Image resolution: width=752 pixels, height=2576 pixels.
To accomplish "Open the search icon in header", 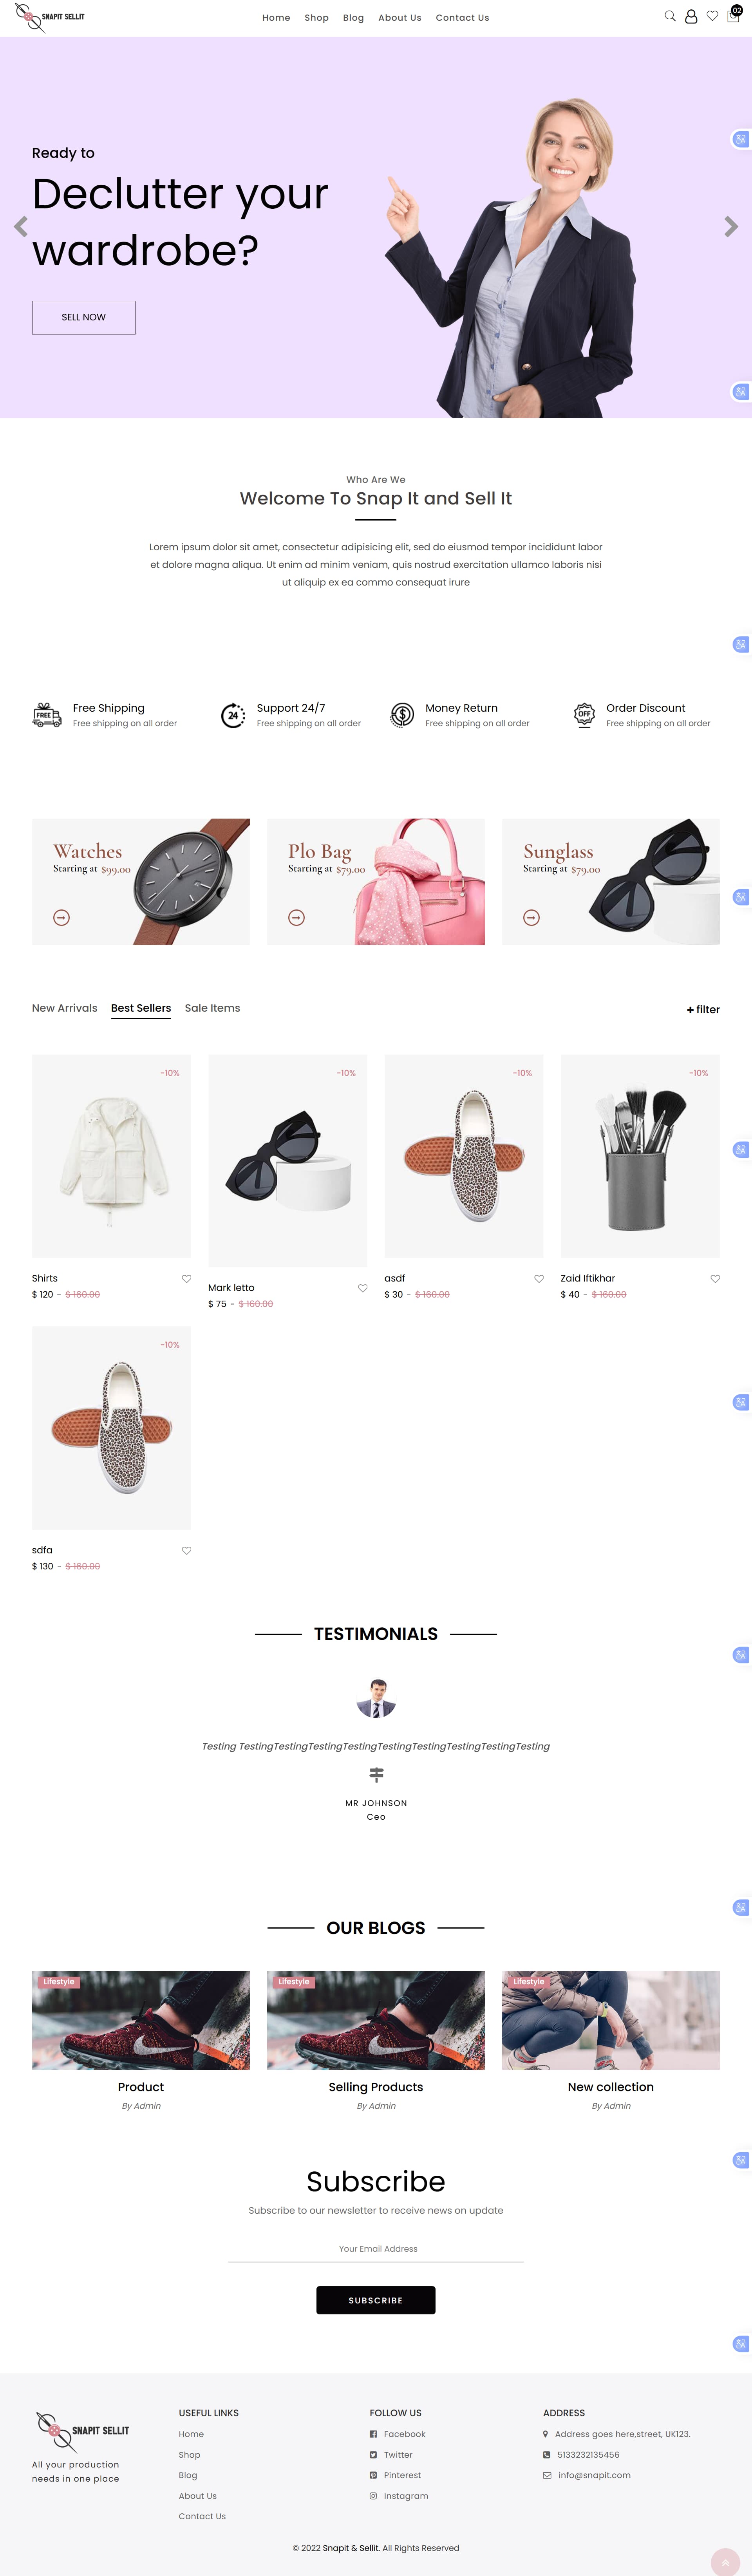I will [x=670, y=16].
